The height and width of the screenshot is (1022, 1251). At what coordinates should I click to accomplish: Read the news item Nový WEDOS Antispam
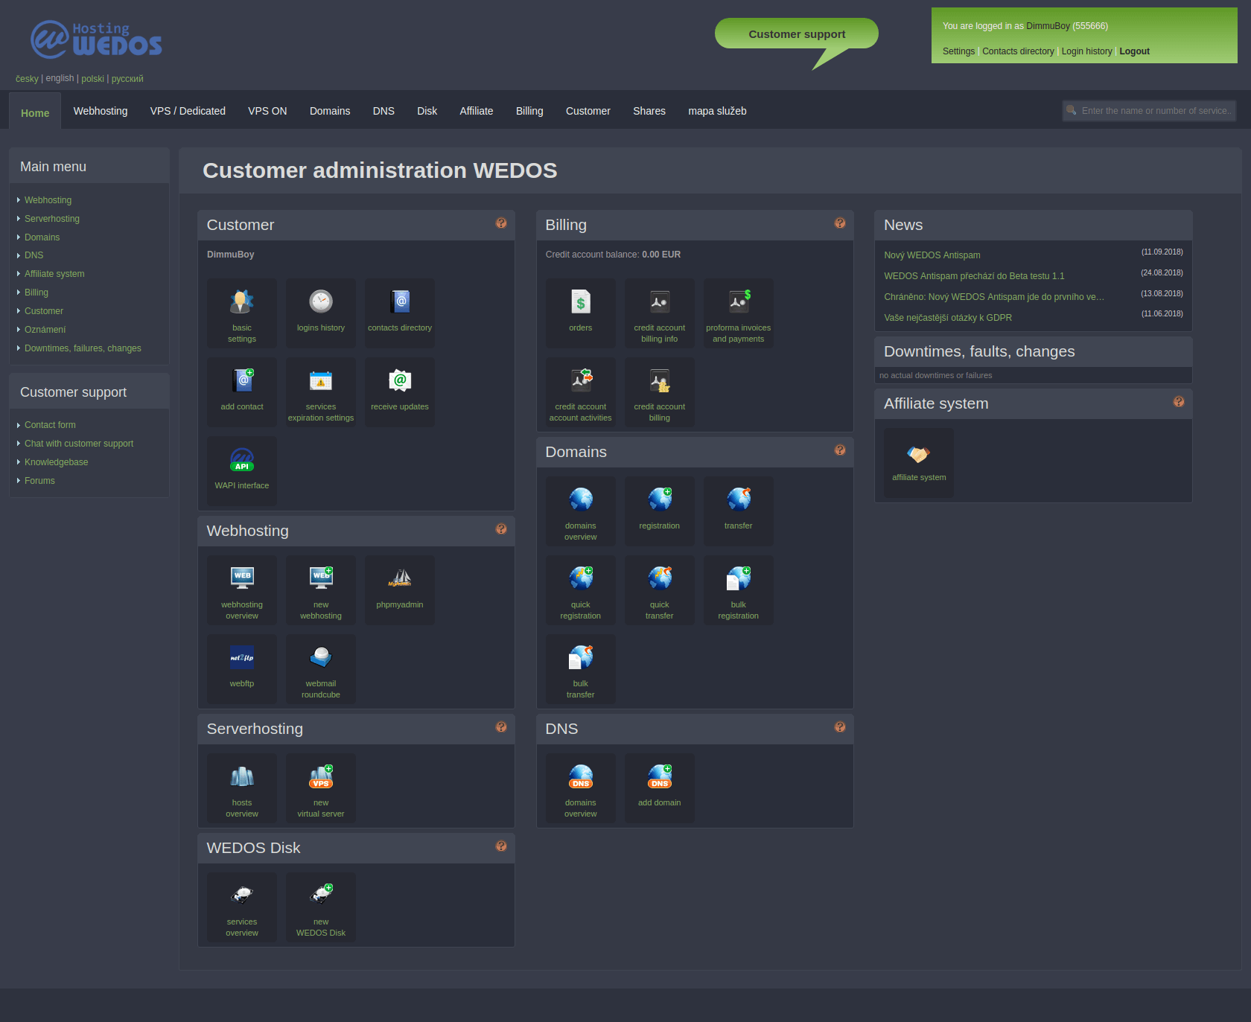(932, 255)
